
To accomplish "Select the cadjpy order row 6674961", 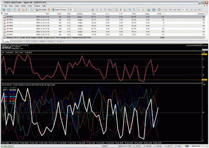I will [104, 35].
